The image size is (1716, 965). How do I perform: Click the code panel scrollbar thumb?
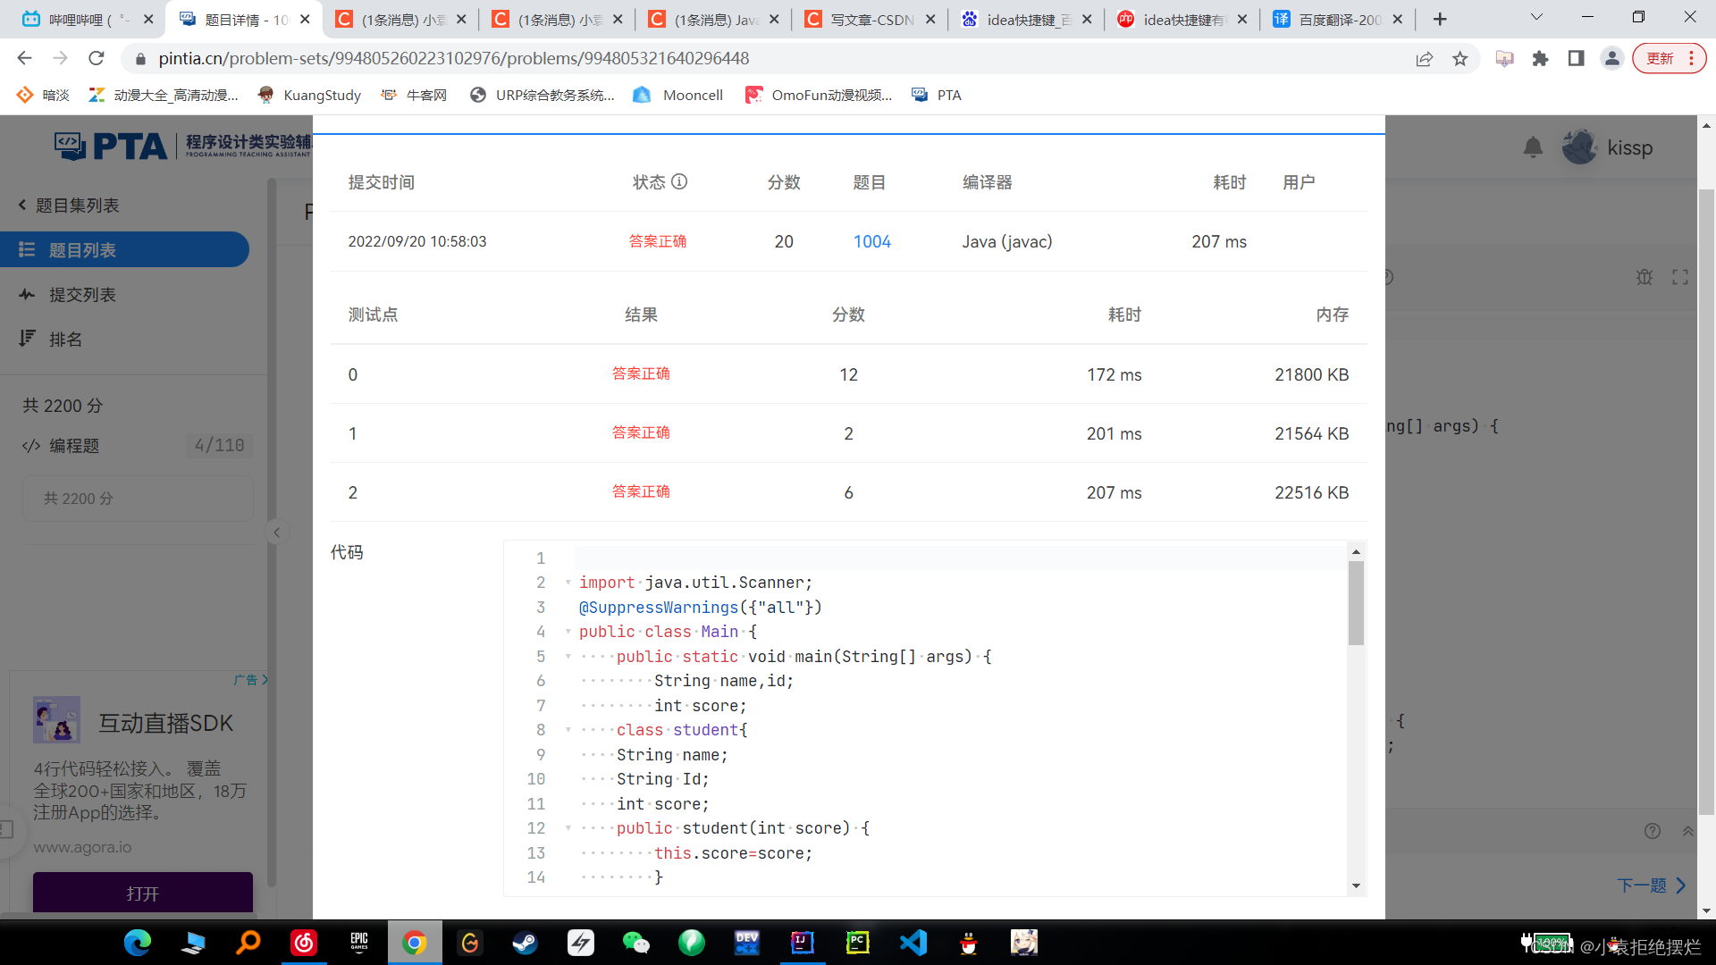click(x=1356, y=603)
